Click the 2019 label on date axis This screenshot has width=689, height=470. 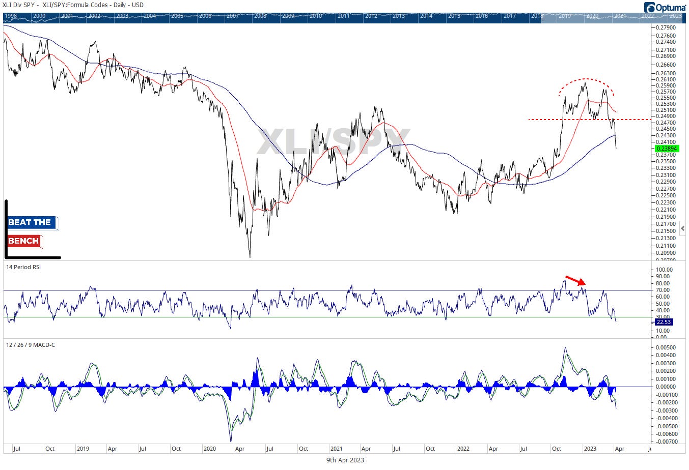point(82,449)
